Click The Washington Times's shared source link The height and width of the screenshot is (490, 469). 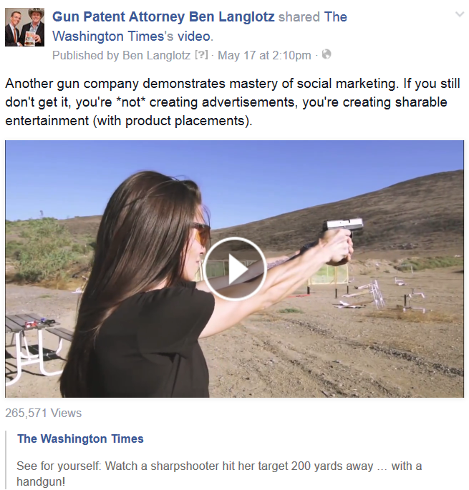(x=200, y=26)
